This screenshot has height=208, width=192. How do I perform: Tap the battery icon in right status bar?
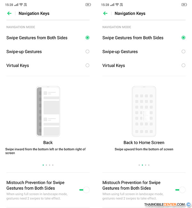184,5
